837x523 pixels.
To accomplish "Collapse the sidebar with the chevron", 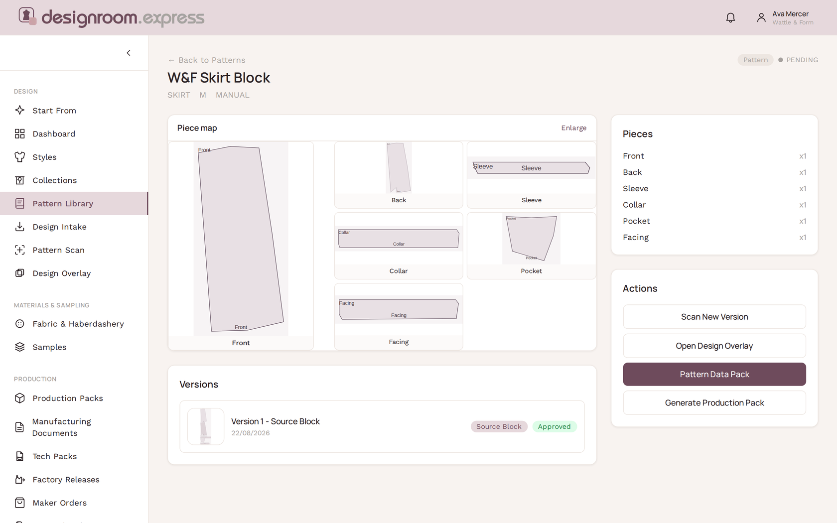I will click(x=129, y=53).
